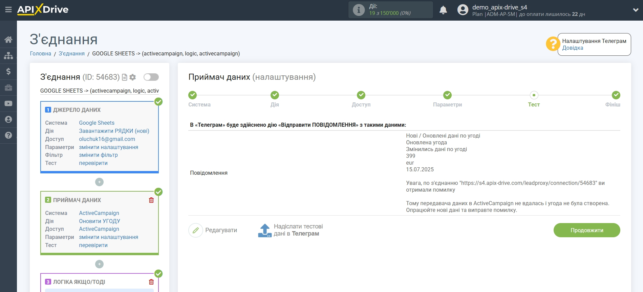The height and width of the screenshot is (292, 643).
Task: Open the briefcase sidebar icon
Action: pyautogui.click(x=8, y=88)
